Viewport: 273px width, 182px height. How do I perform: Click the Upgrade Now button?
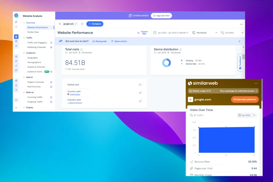[x=161, y=16]
